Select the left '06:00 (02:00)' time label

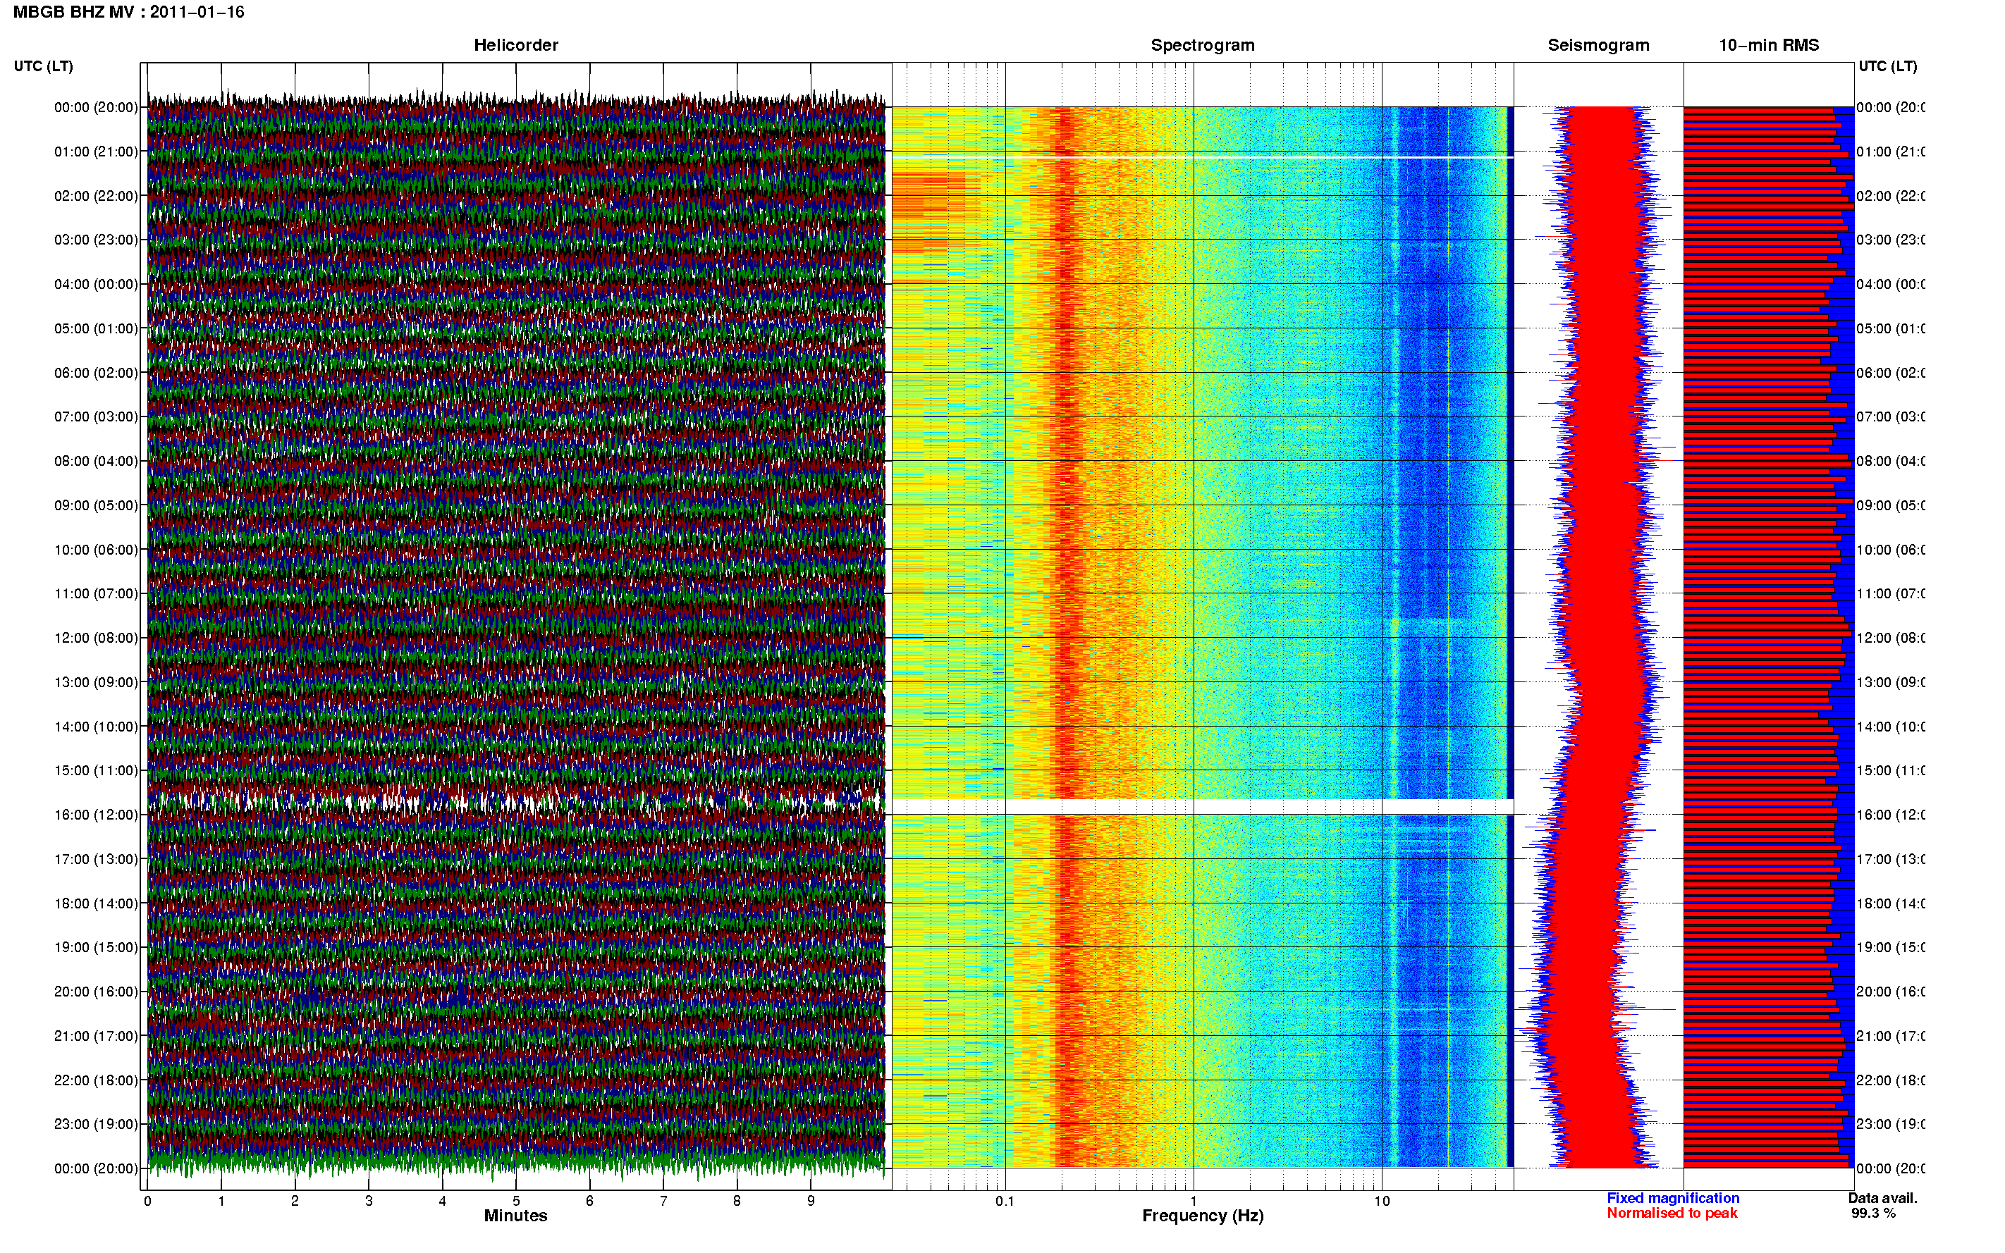(96, 373)
